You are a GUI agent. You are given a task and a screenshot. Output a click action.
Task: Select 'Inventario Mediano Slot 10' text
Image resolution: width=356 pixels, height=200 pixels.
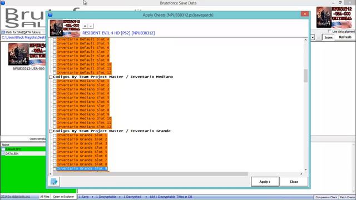(x=84, y=118)
